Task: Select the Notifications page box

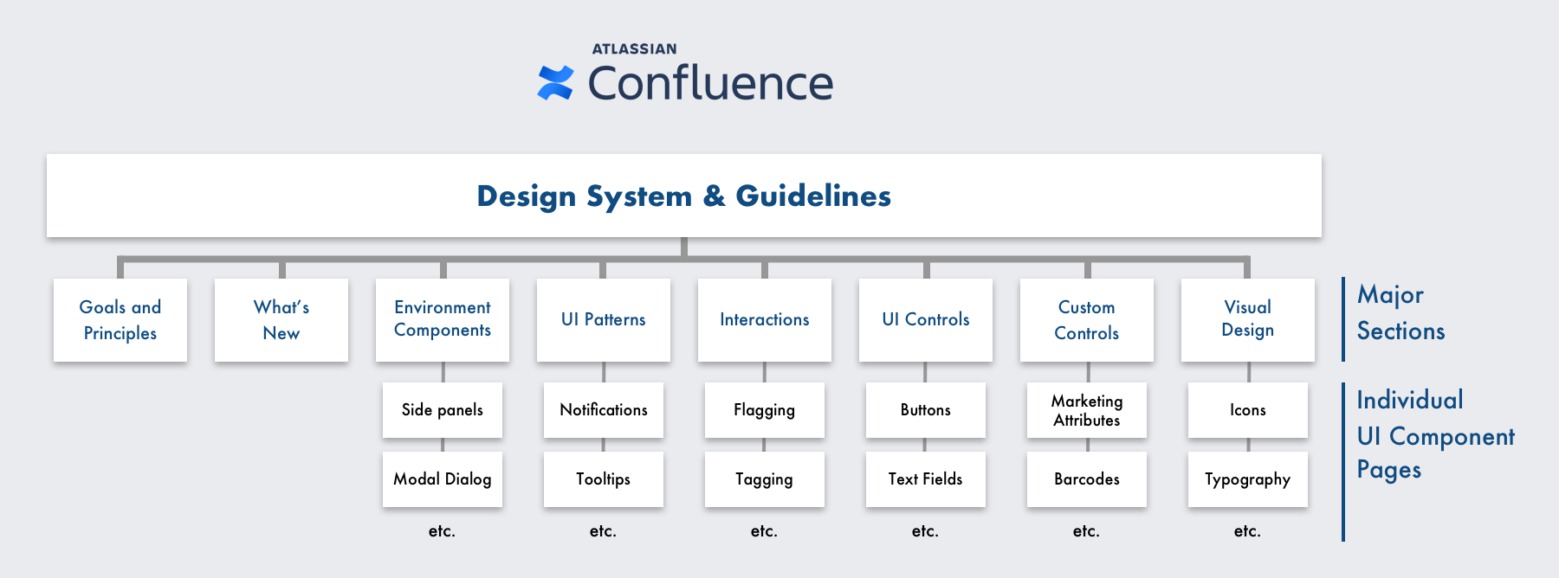Action: click(604, 410)
